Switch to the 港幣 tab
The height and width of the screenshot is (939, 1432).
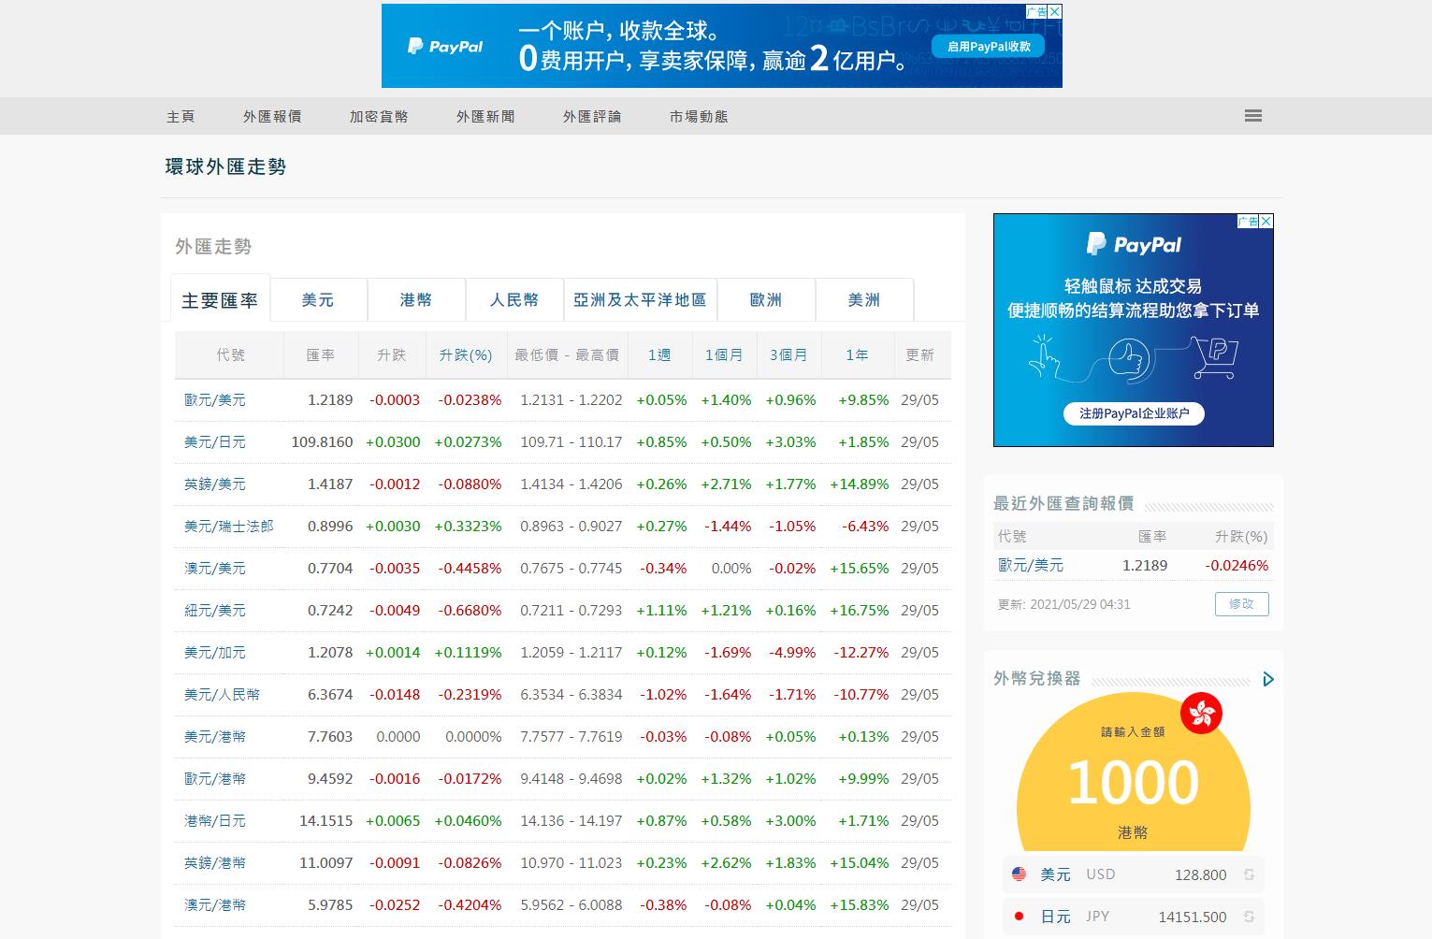[x=416, y=300]
